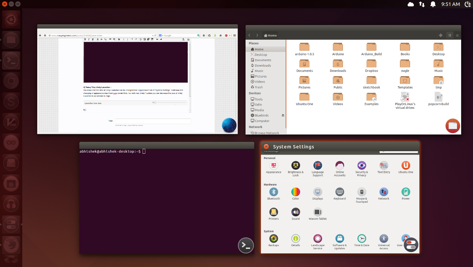Open Bluetooth settings
473x267 pixels.
[274, 194]
